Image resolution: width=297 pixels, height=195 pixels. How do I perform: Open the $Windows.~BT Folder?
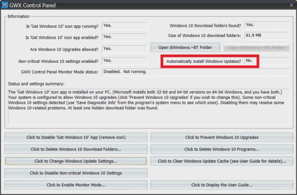coord(185,47)
